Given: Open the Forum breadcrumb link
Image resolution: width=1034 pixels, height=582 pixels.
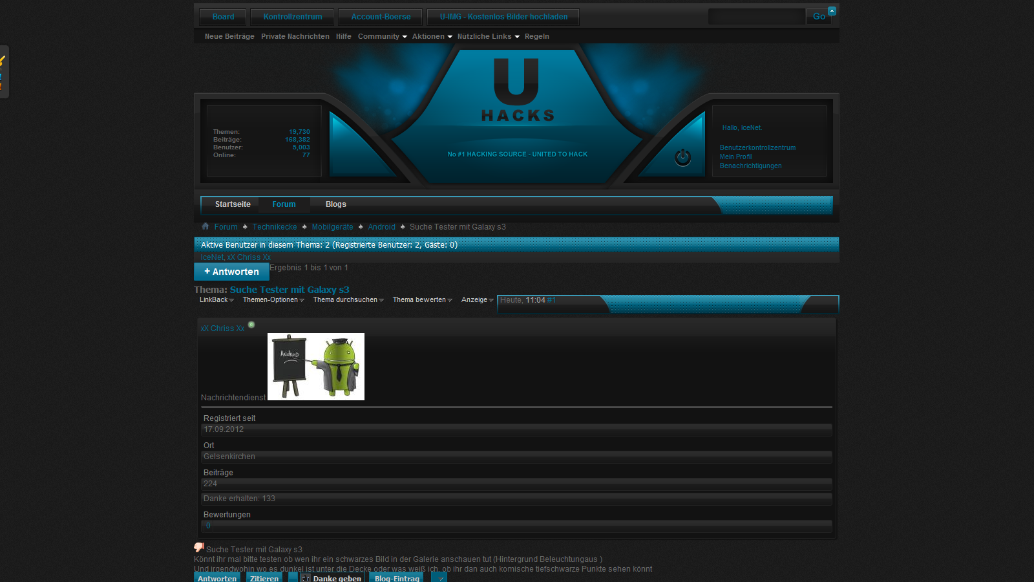Looking at the screenshot, I should (226, 227).
